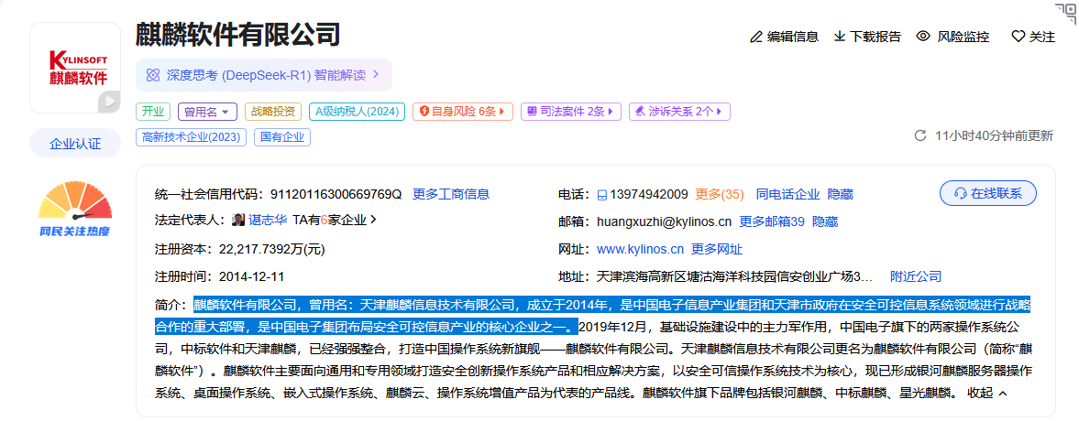The image size is (1079, 421).
Task: Click the registration date 2014-12-11
Action: (x=251, y=276)
